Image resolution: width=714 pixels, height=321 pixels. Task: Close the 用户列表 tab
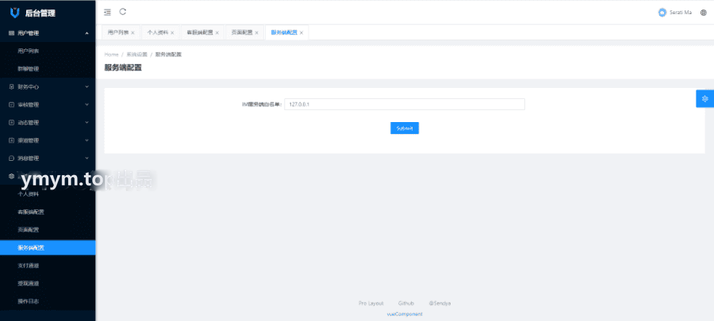coord(132,32)
